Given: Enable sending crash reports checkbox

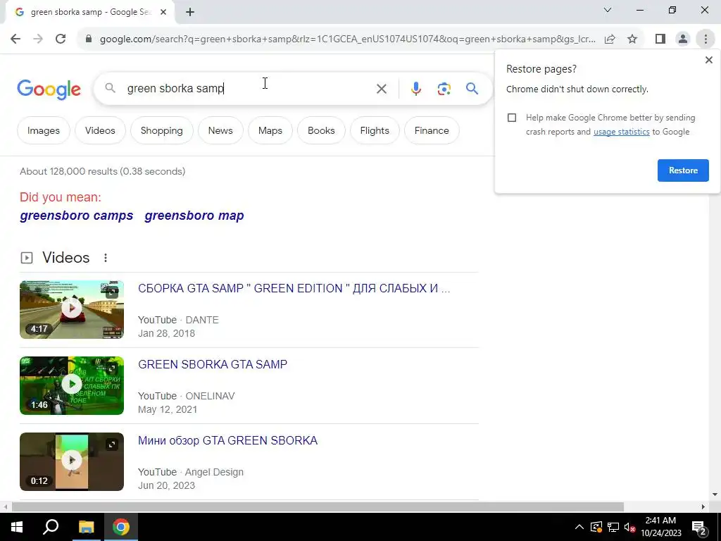Looking at the screenshot, I should 512,118.
